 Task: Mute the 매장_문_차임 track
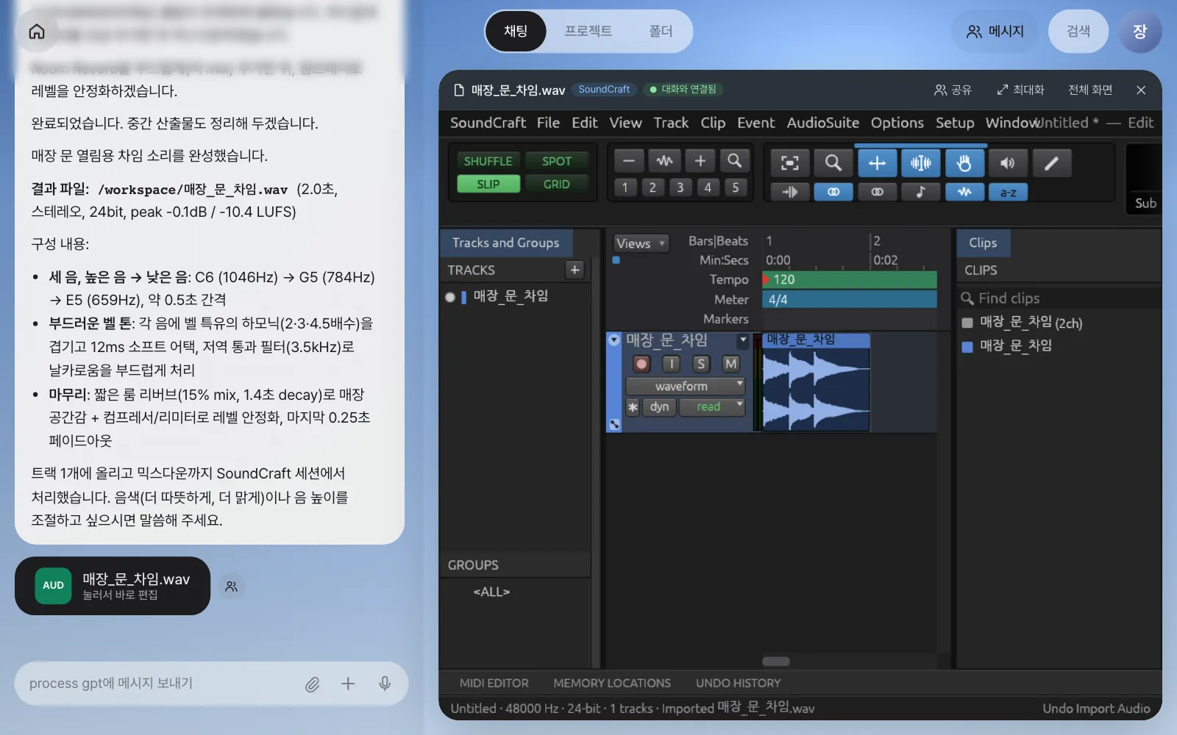(730, 363)
